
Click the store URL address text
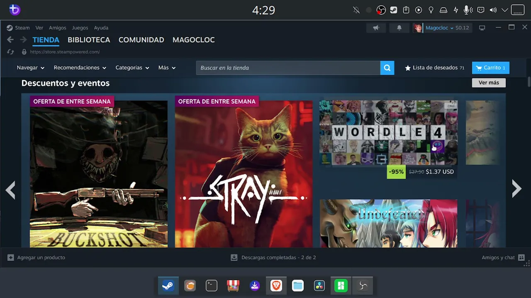pos(65,52)
